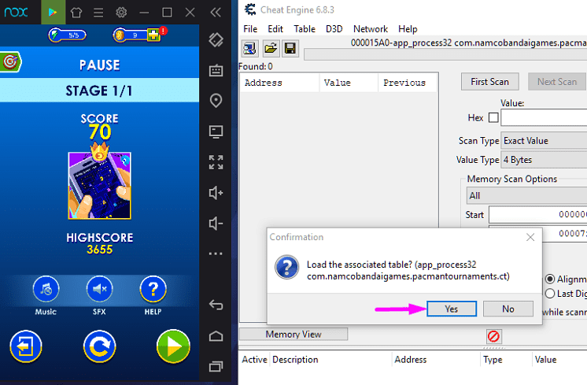Open the target missions icon in game
The height and width of the screenshot is (385, 587).
click(x=10, y=61)
